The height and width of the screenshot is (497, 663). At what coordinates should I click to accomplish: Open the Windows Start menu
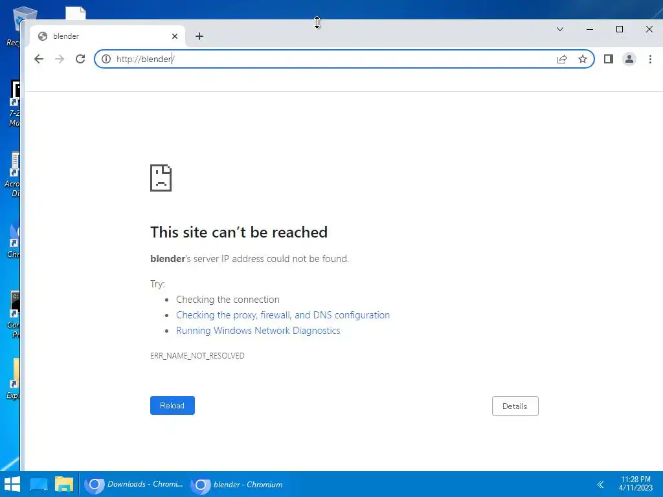tap(12, 484)
